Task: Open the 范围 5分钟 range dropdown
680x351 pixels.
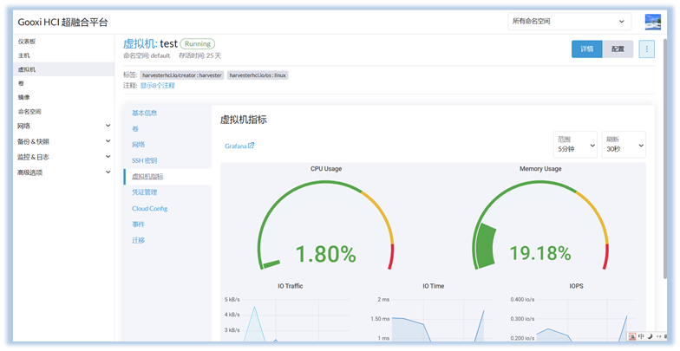Action: point(575,144)
